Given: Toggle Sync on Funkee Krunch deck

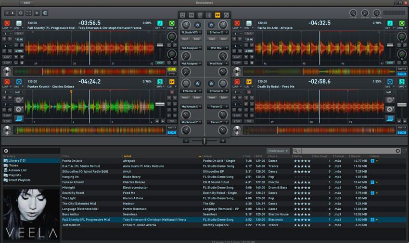Looking at the screenshot, I should [x=172, y=133].
